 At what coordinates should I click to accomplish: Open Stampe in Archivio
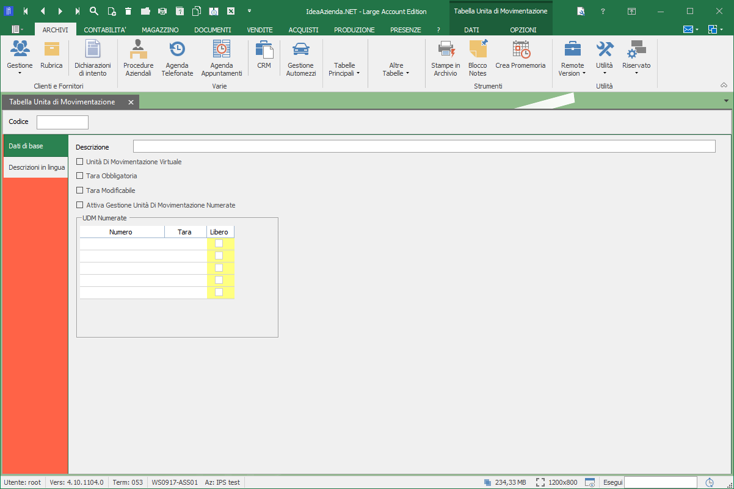pos(446,59)
